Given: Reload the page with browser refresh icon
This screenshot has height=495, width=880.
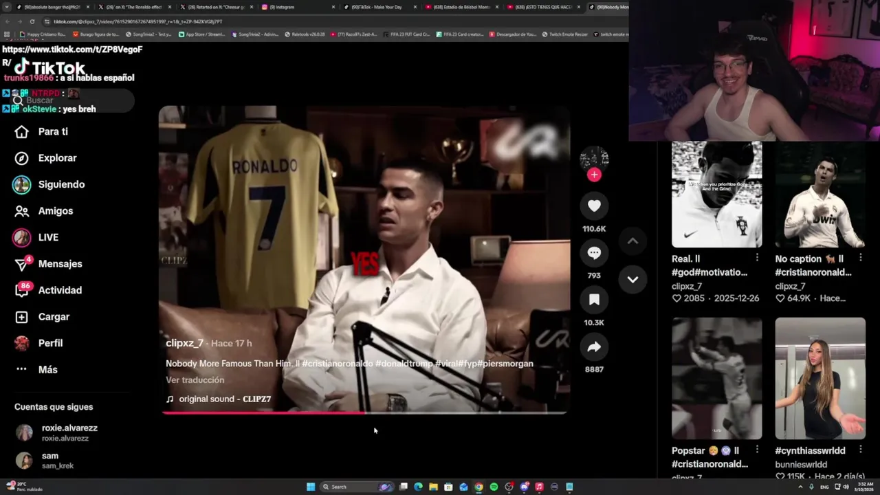Looking at the screenshot, I should (32, 21).
